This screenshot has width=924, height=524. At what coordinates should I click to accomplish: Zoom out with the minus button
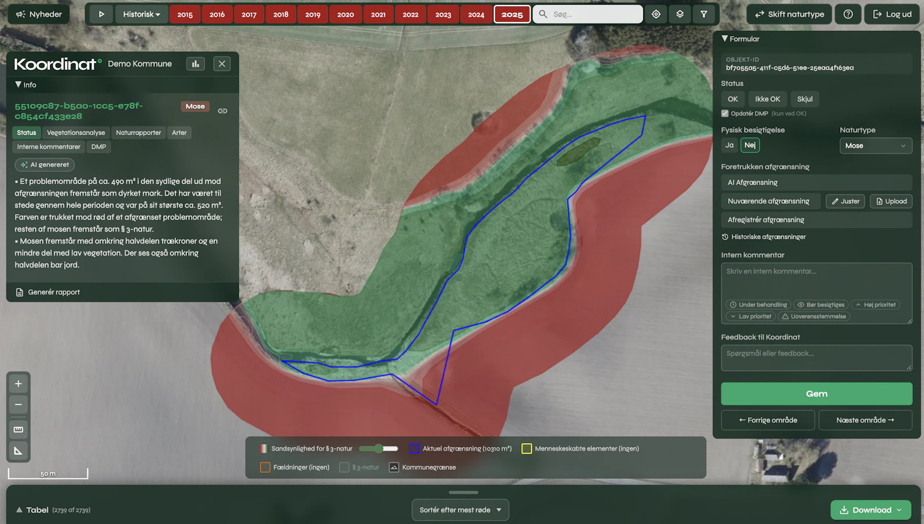coord(19,405)
